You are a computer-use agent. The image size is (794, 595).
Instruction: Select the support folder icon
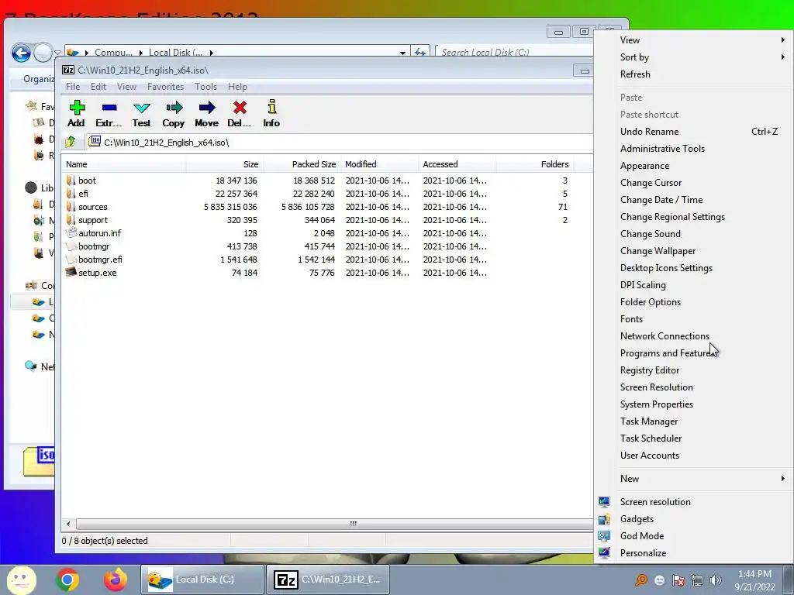pyautogui.click(x=71, y=219)
